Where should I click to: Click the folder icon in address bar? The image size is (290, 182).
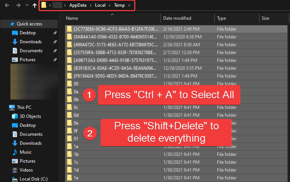[x=44, y=5]
